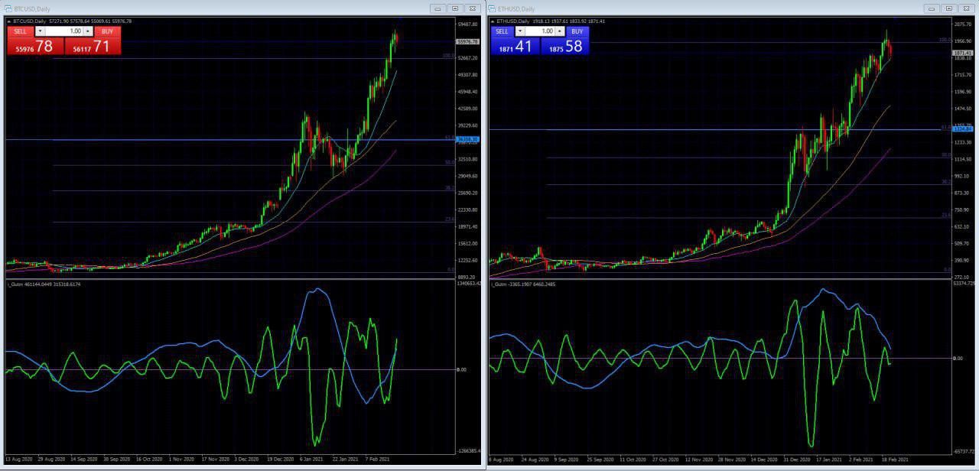The height and width of the screenshot is (471, 979).
Task: Click the ETHUSD current price label 1871.41
Action: tap(962, 53)
